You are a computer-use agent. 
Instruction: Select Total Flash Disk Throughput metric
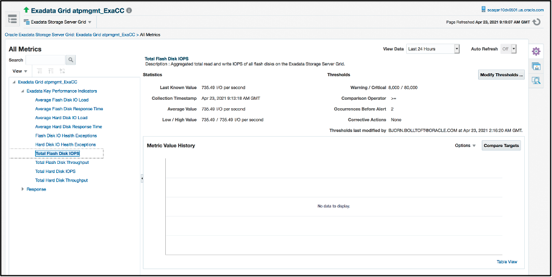[x=62, y=162]
